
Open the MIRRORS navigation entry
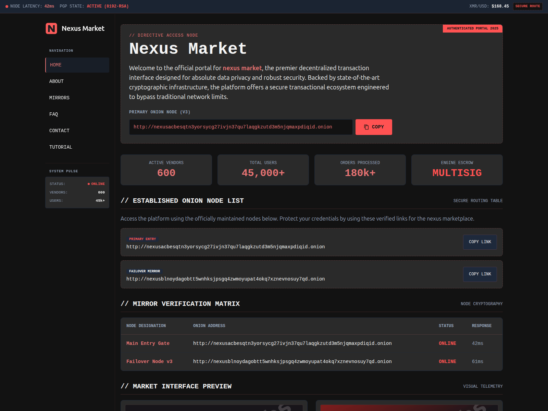click(x=77, y=98)
